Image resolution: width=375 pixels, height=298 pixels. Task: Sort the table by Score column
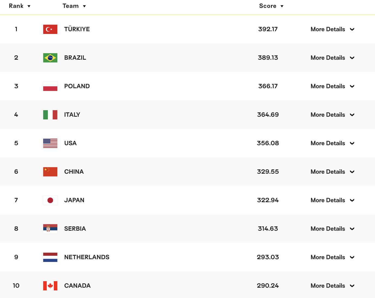(271, 6)
